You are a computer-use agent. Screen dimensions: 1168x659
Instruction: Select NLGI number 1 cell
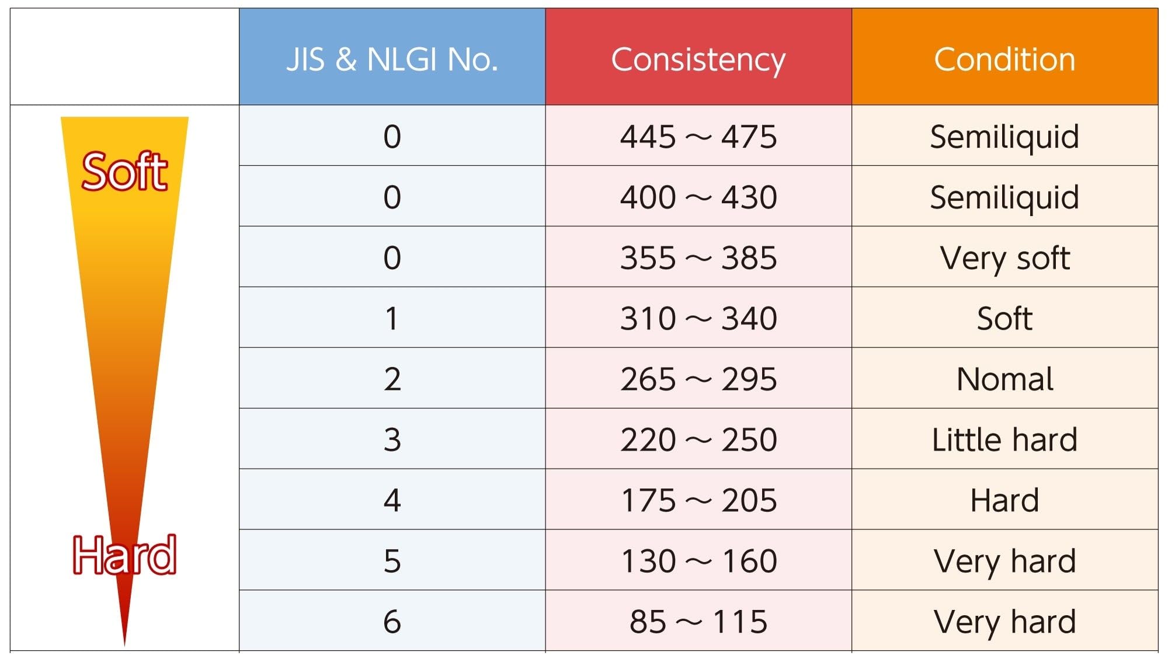392,319
